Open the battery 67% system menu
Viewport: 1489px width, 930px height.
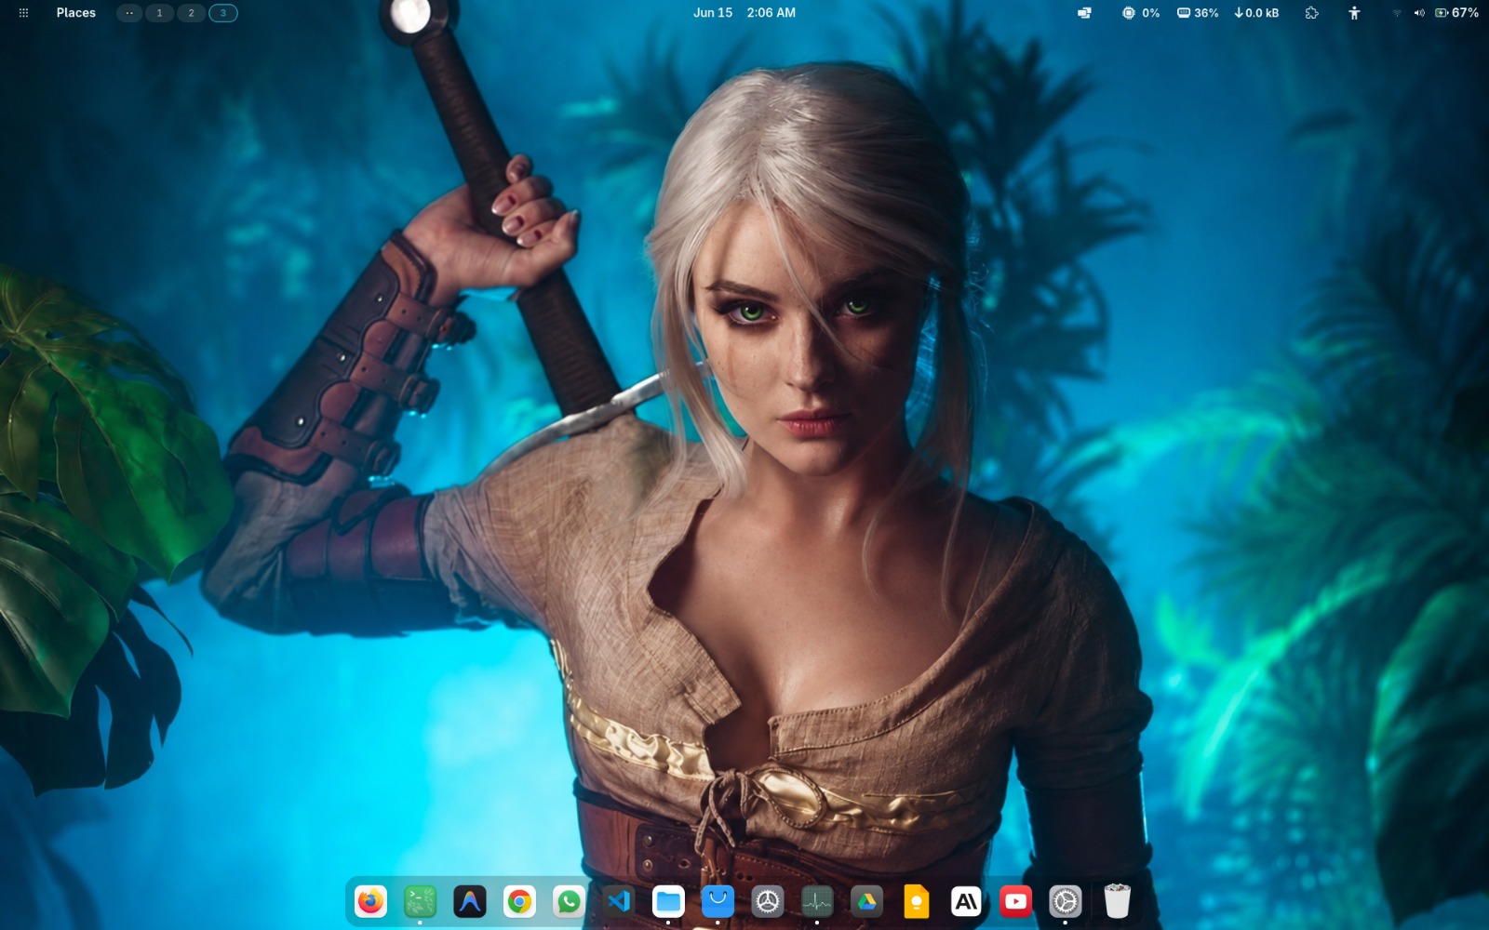(x=1457, y=13)
